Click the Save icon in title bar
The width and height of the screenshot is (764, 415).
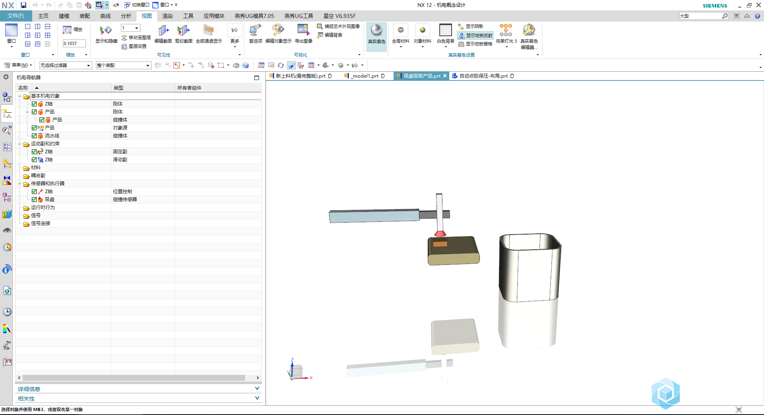point(23,5)
